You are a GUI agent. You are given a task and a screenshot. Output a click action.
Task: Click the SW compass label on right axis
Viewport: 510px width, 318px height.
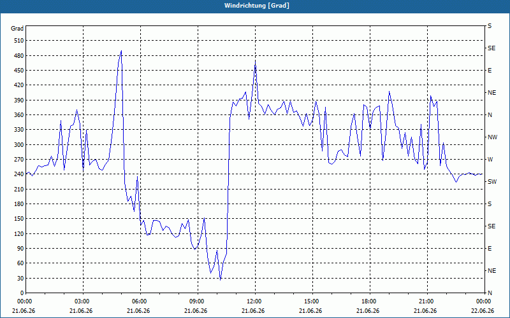pos(492,182)
